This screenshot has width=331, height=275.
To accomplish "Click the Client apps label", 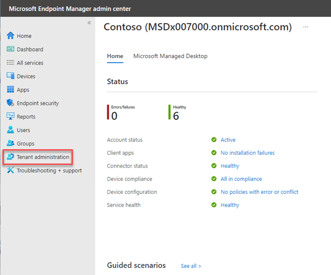I will pyautogui.click(x=120, y=153).
